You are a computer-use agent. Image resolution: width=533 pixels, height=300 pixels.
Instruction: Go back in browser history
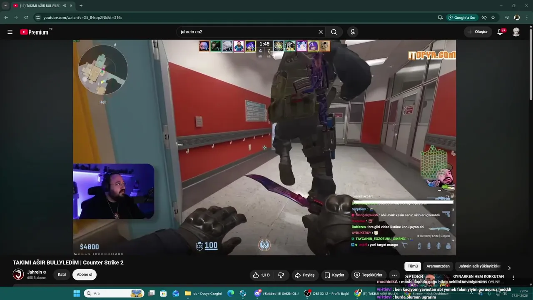tap(6, 17)
